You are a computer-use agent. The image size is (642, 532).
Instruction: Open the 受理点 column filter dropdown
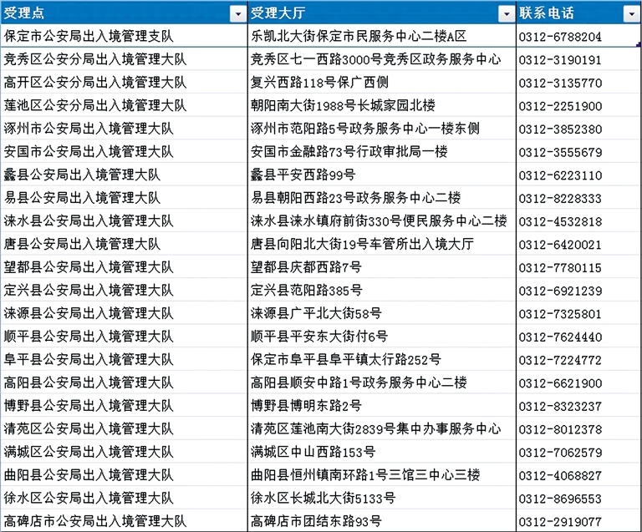tap(238, 14)
